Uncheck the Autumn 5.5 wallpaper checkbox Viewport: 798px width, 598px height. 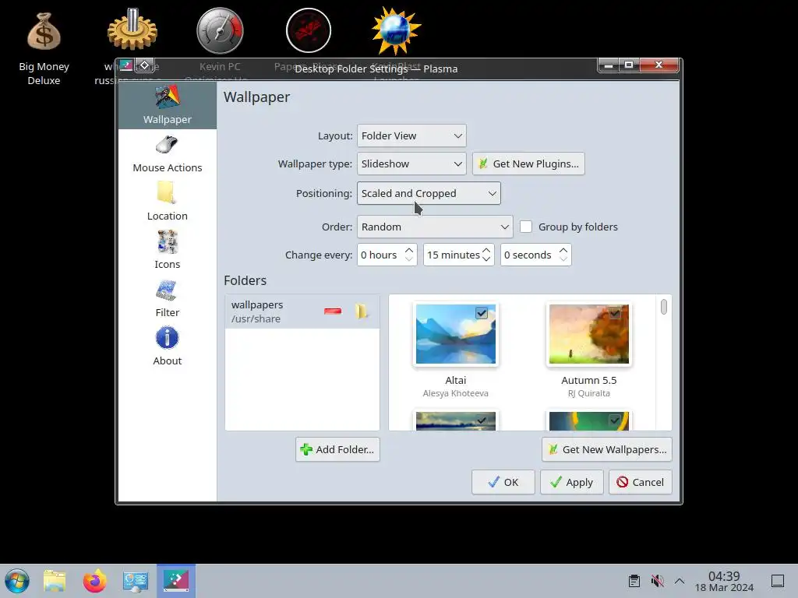coord(615,313)
